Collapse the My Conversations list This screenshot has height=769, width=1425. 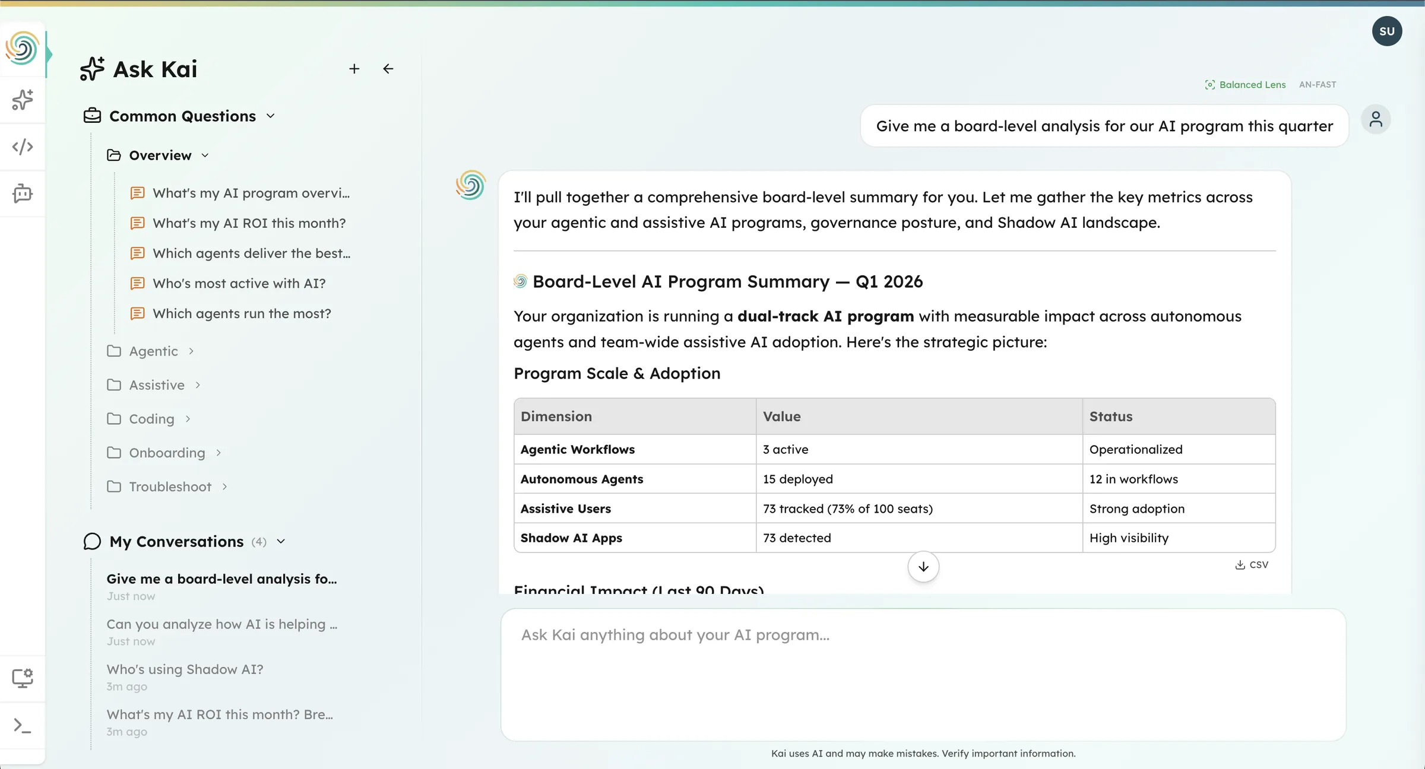tap(281, 541)
